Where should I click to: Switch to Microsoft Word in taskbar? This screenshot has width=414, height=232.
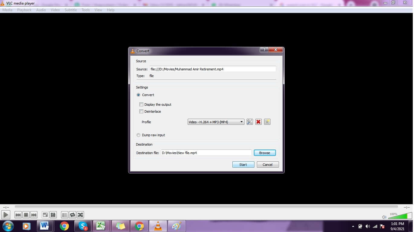pos(45,226)
